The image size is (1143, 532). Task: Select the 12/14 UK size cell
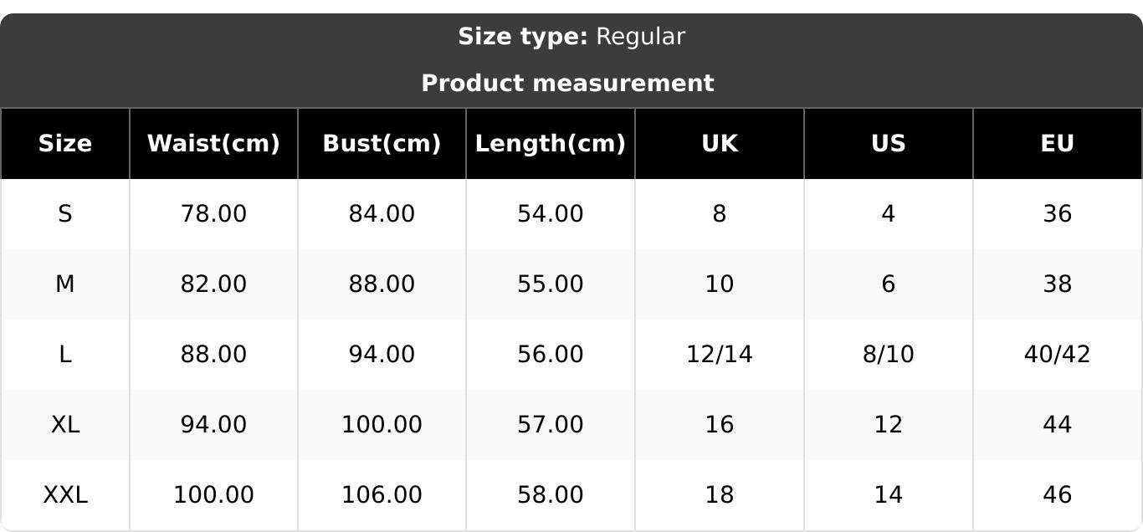[720, 355]
